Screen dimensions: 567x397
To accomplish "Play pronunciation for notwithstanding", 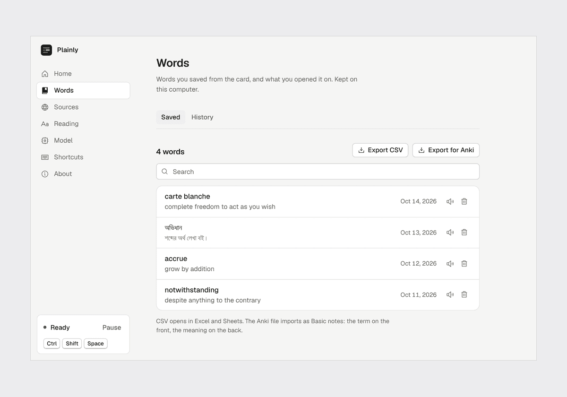I will 450,295.
